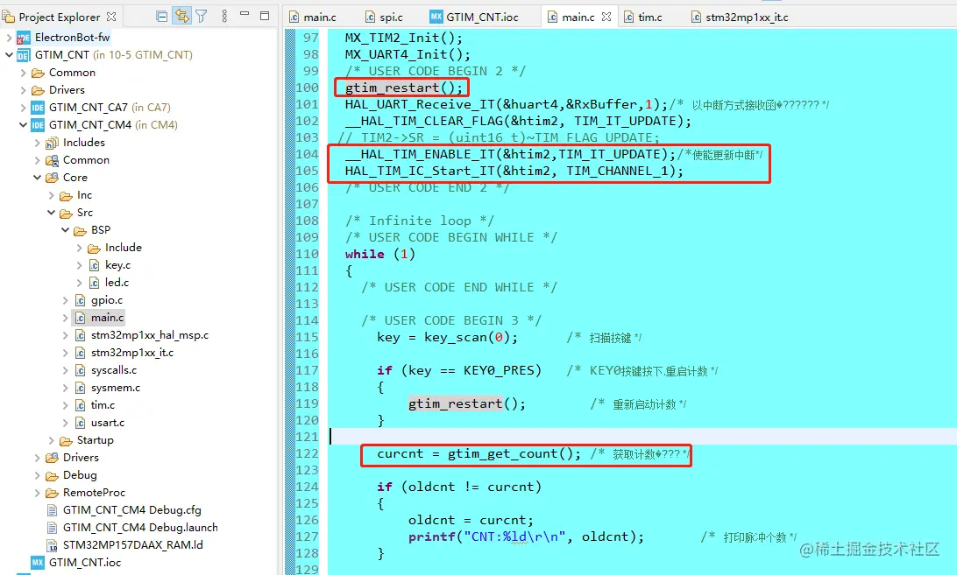The height and width of the screenshot is (575, 957).
Task: Click line number 100 in the gutter
Action: [308, 88]
